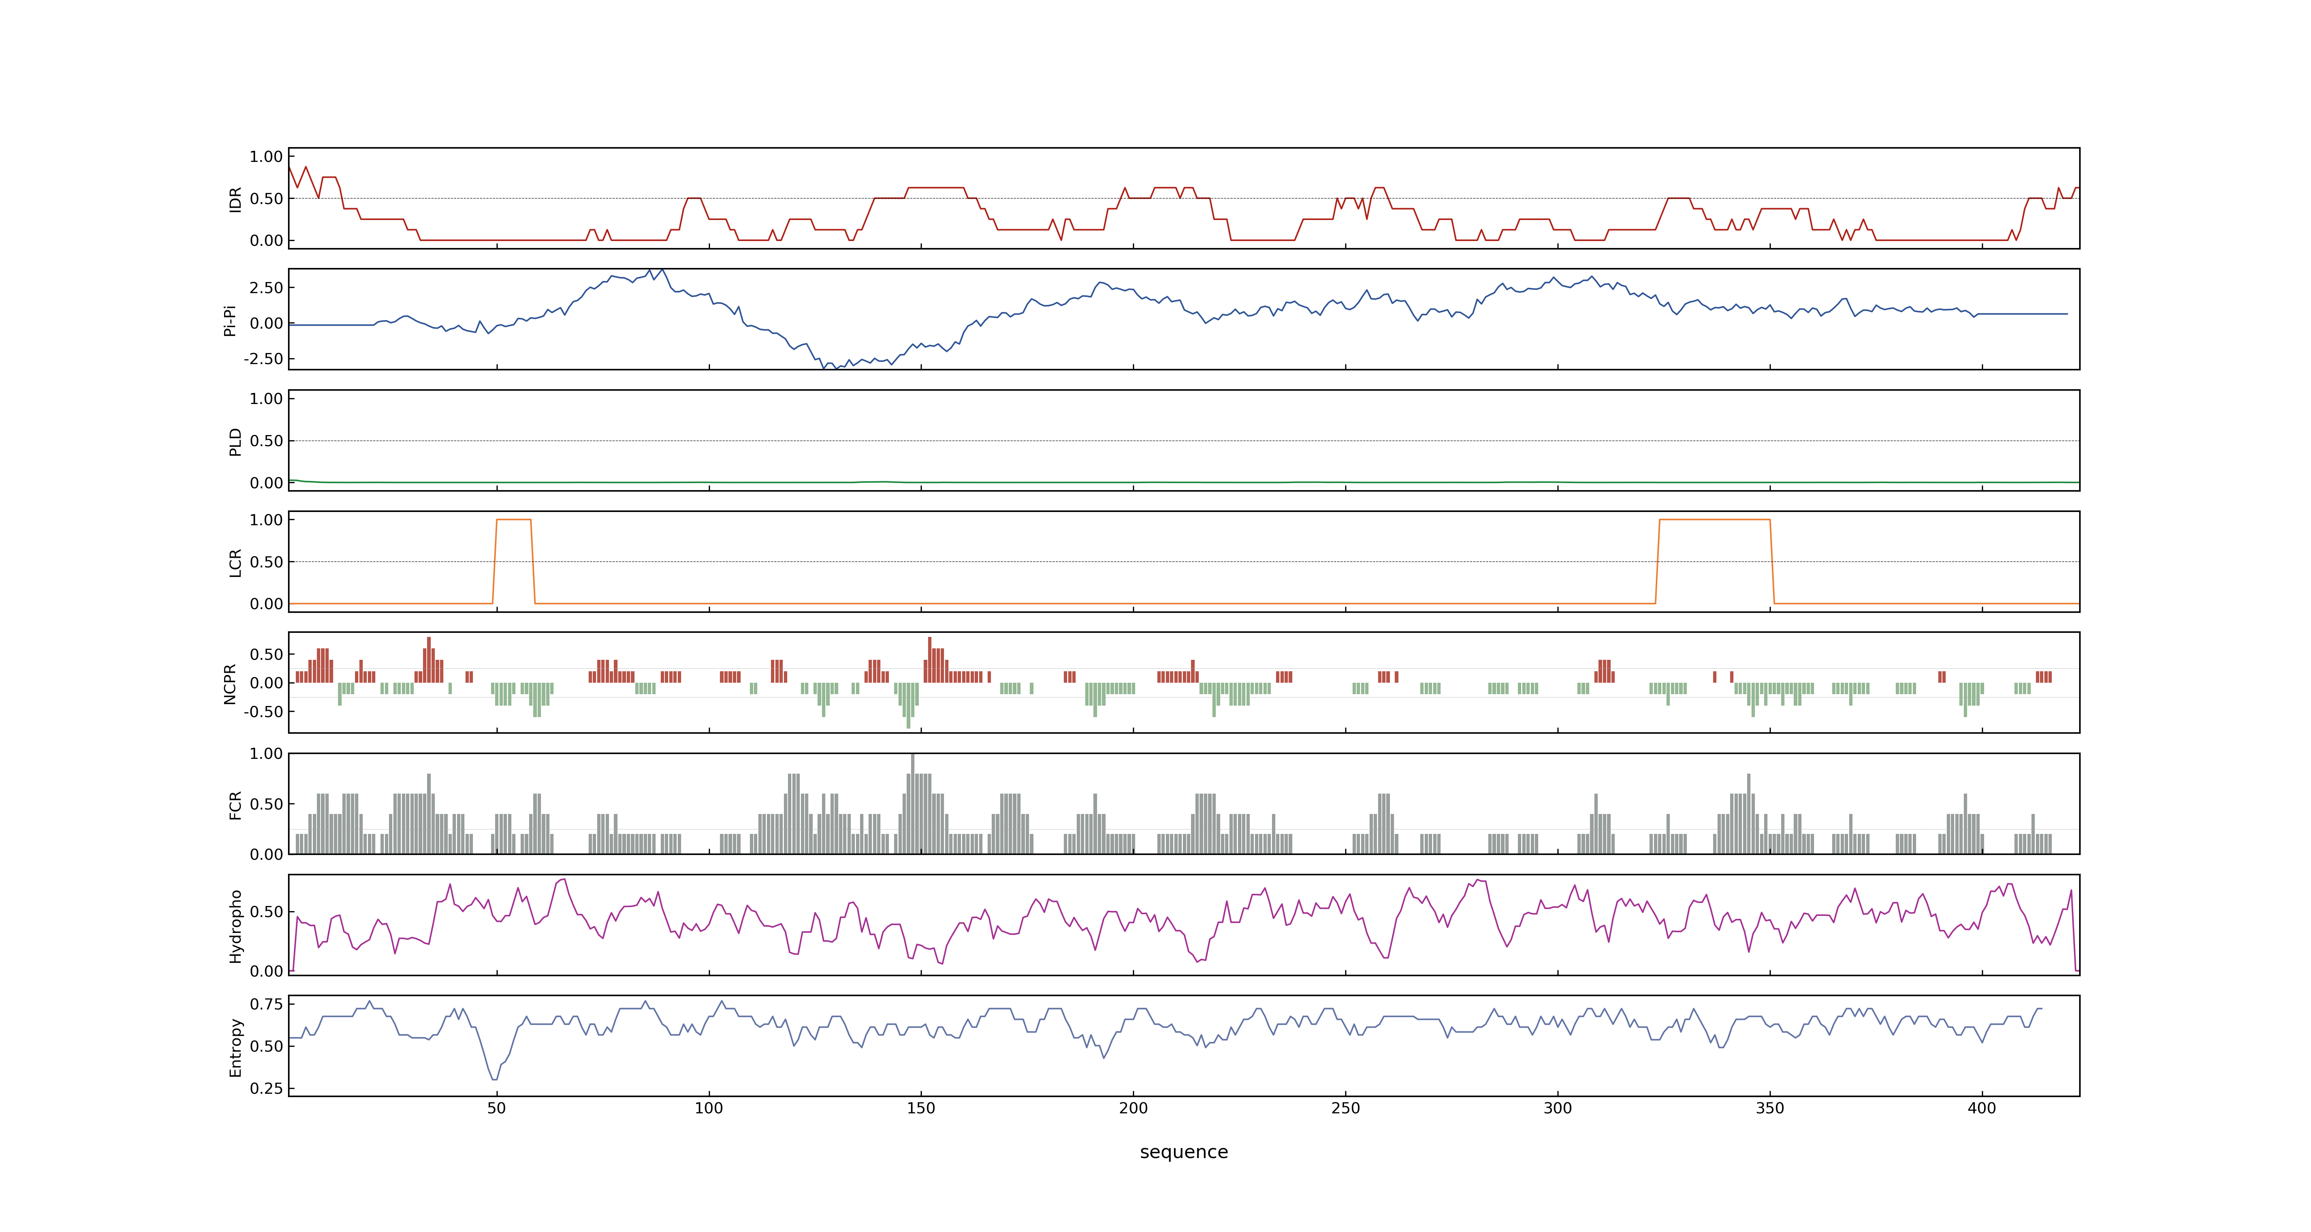Click x-axis tick label 150
This screenshot has height=1232, width=2311.
(920, 1108)
